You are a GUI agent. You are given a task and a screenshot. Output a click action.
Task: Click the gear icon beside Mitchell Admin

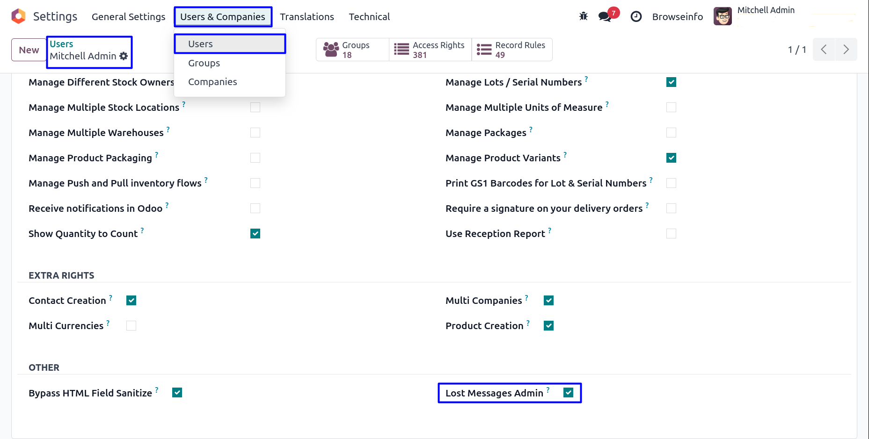[x=124, y=56]
